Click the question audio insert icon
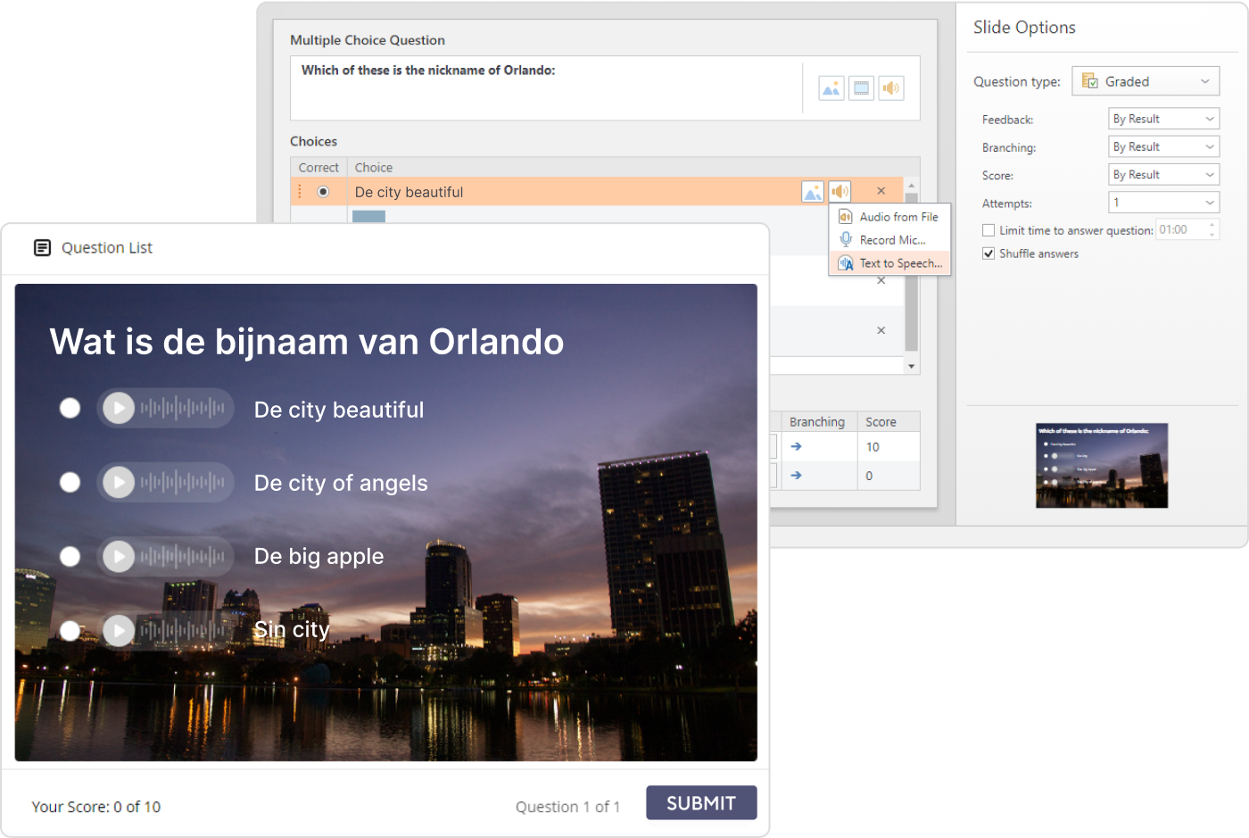 pos(890,88)
